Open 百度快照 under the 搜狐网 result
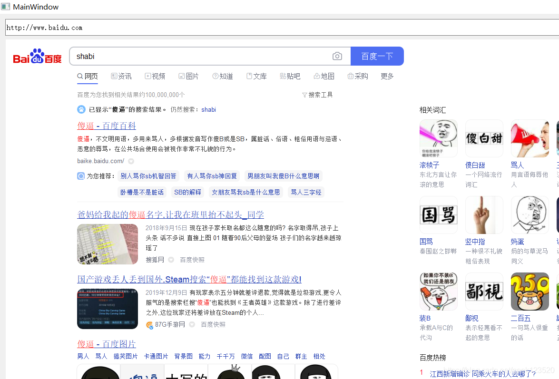 point(192,260)
